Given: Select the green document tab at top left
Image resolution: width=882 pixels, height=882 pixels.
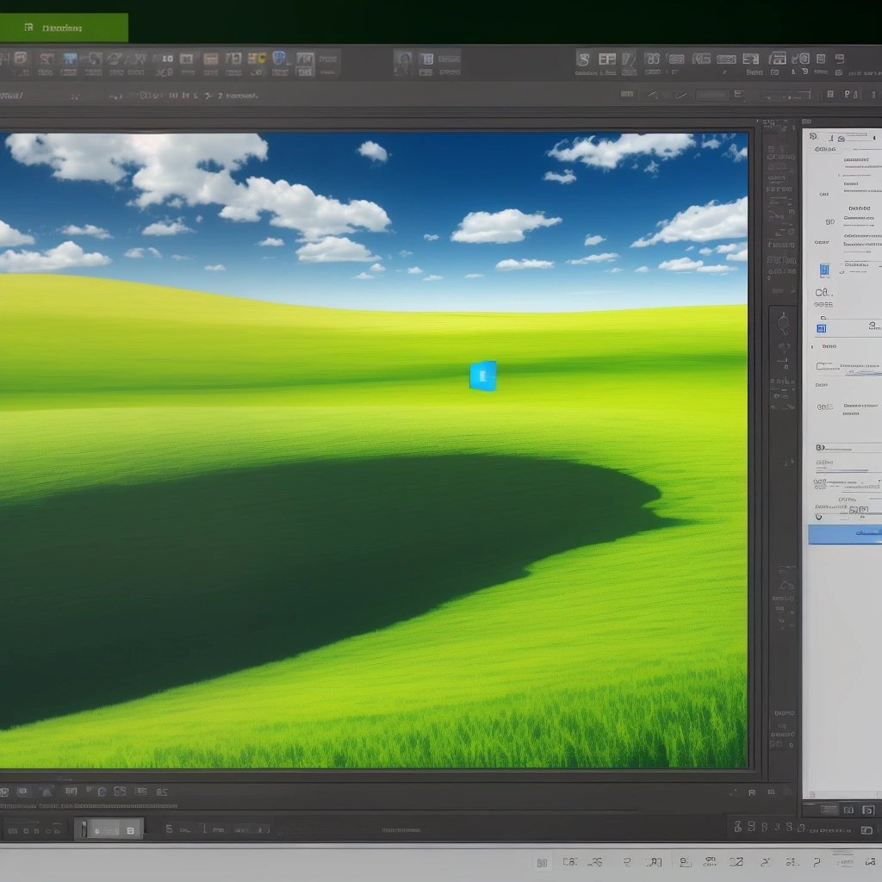Looking at the screenshot, I should 63,28.
